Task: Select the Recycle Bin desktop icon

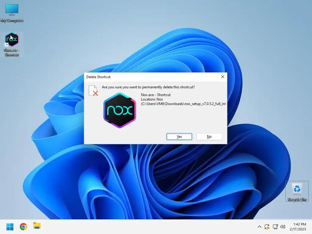Action: point(297,191)
